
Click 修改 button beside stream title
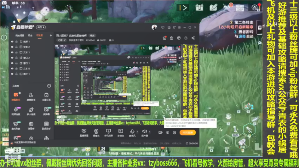[x=92, y=35]
